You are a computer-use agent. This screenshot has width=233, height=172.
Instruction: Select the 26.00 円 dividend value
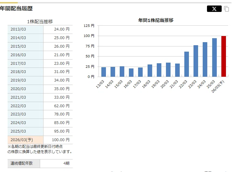[62, 46]
